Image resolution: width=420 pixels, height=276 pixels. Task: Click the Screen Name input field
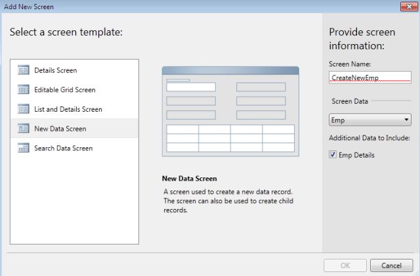point(370,78)
